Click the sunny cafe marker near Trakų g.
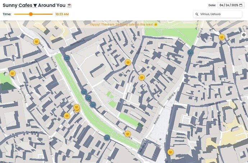Screen dimensions: 248x163 pos(36,41)
